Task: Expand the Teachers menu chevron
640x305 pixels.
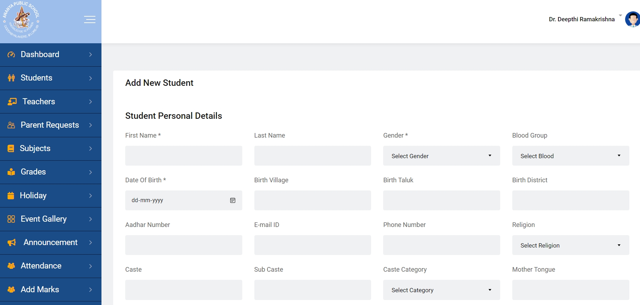Action: (90, 102)
